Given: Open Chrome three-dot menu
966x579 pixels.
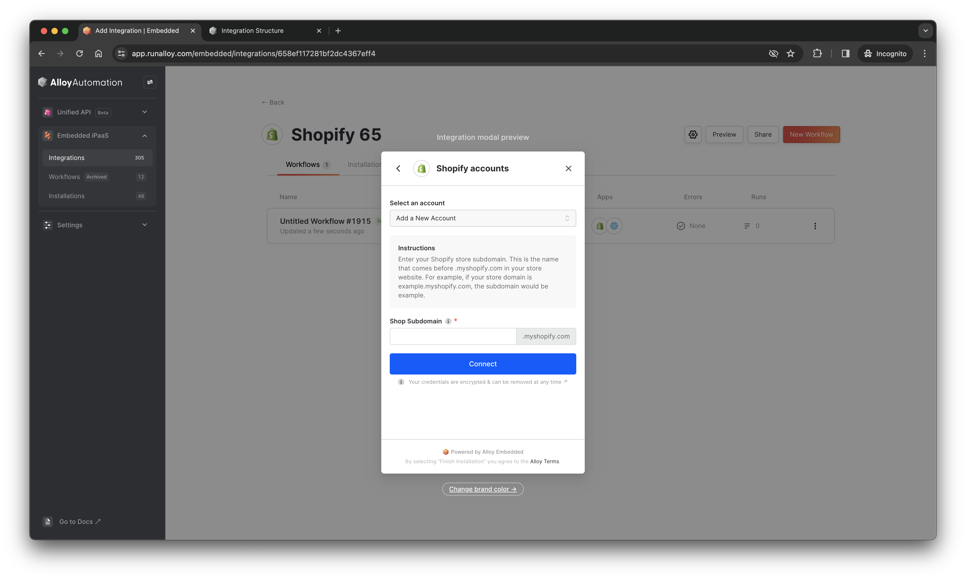Looking at the screenshot, I should tap(924, 54).
